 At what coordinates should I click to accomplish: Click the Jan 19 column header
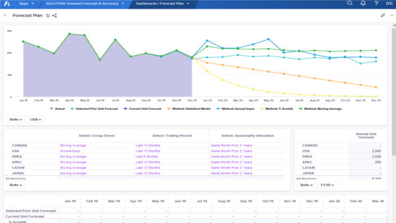click(70, 201)
